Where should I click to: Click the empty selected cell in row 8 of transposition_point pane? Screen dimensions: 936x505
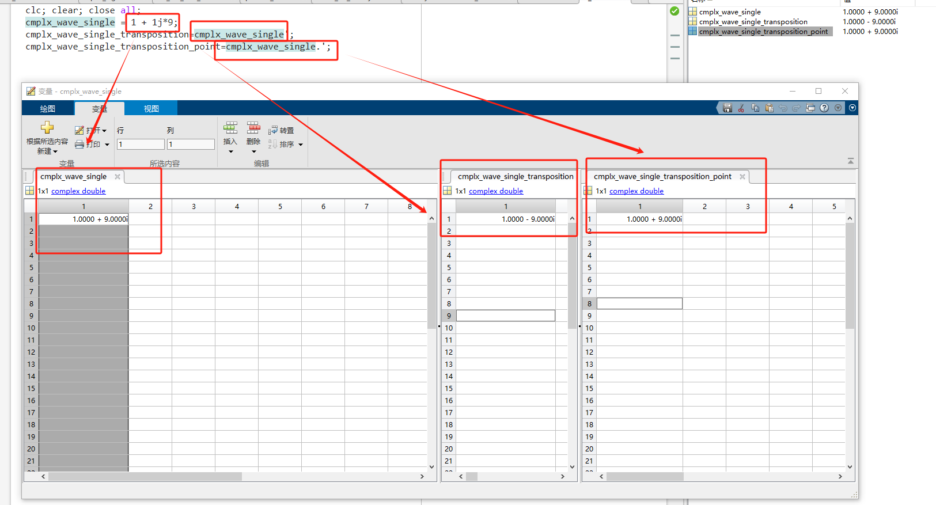(639, 303)
